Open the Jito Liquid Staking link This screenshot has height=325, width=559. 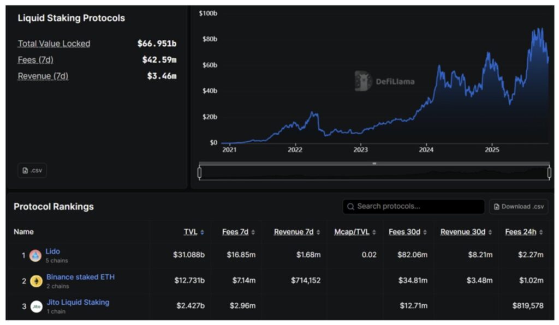pos(78,302)
